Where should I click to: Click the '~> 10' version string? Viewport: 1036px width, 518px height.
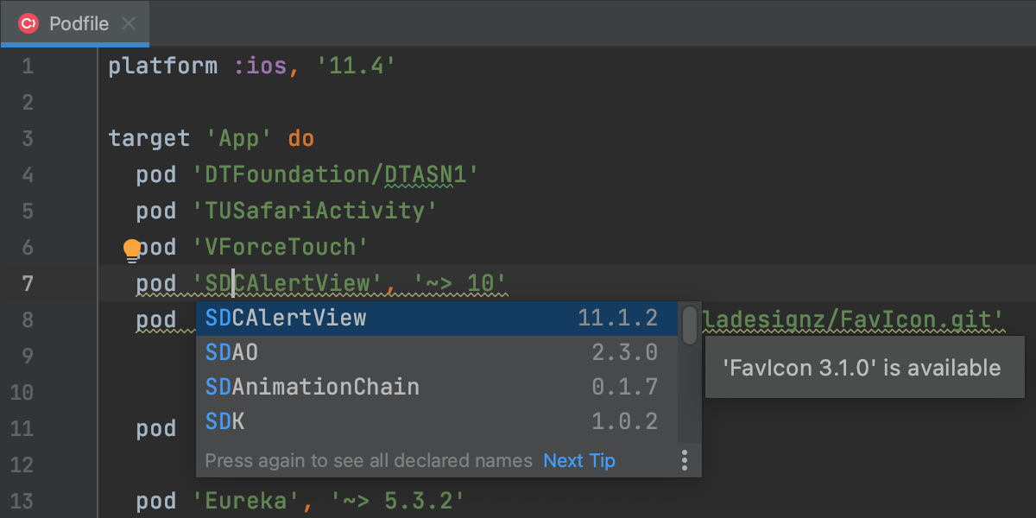(459, 283)
